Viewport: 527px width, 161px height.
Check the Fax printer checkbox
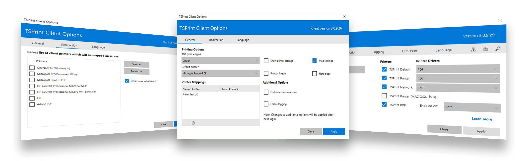(32, 98)
